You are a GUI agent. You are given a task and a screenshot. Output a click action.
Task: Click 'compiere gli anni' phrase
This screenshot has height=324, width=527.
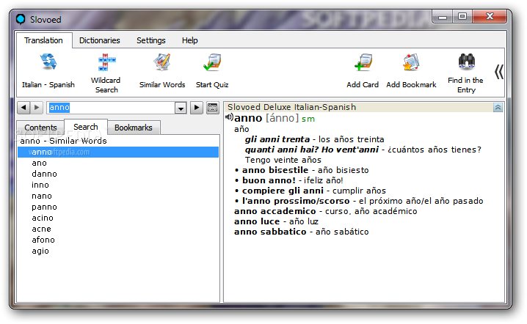coord(283,191)
